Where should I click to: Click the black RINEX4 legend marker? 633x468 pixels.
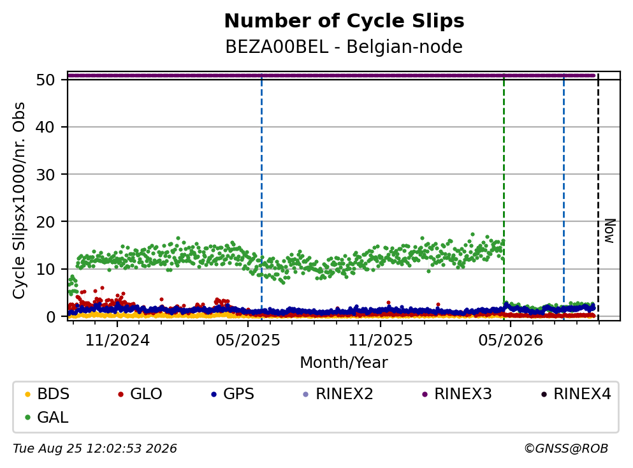tap(544, 394)
